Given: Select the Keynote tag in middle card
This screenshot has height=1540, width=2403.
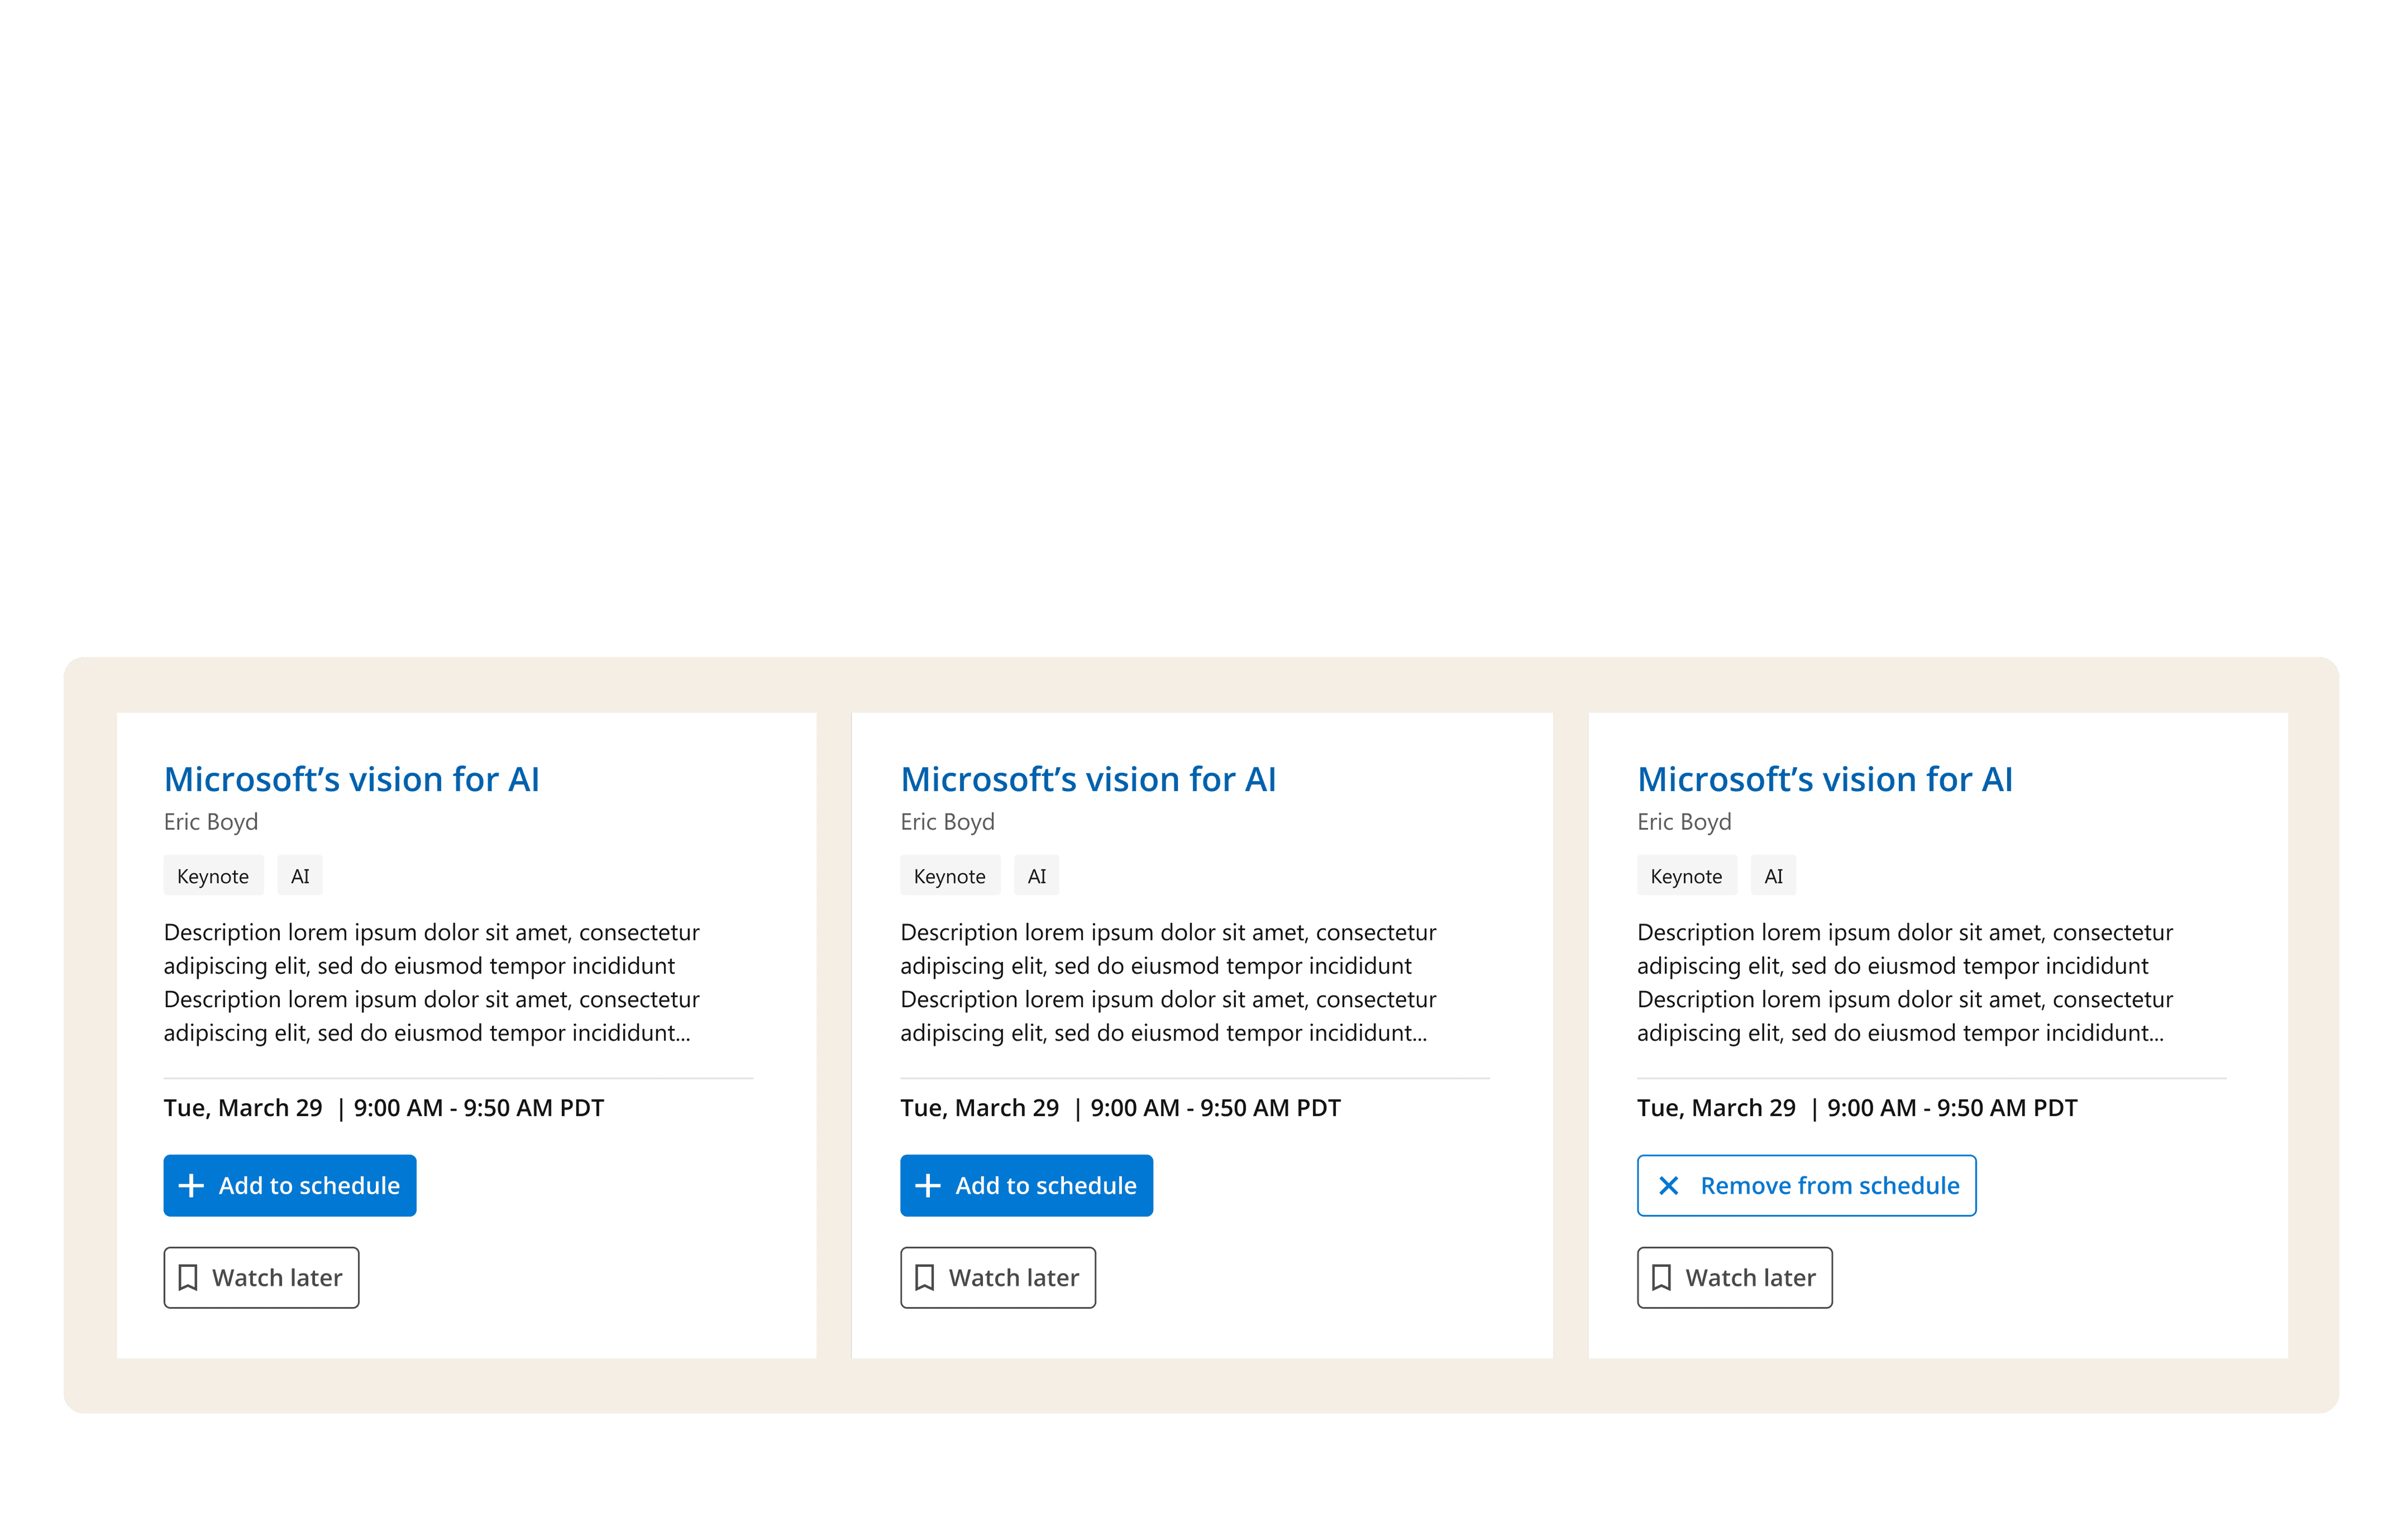Looking at the screenshot, I should coord(949,877).
